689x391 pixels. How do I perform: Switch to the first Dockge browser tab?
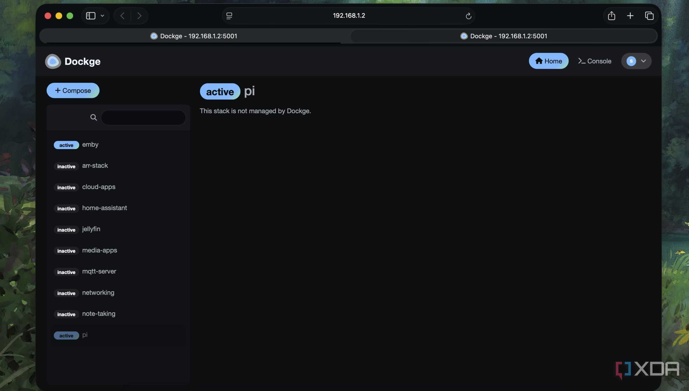click(x=194, y=36)
